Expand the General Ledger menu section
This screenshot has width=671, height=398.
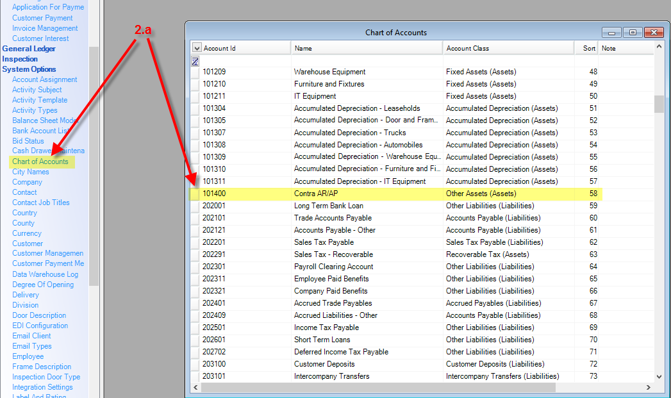pos(29,49)
